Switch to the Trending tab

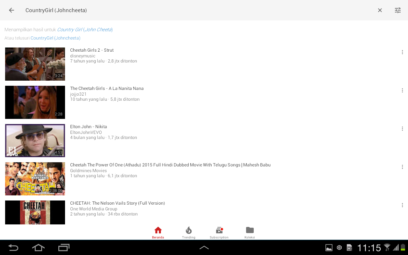189,233
